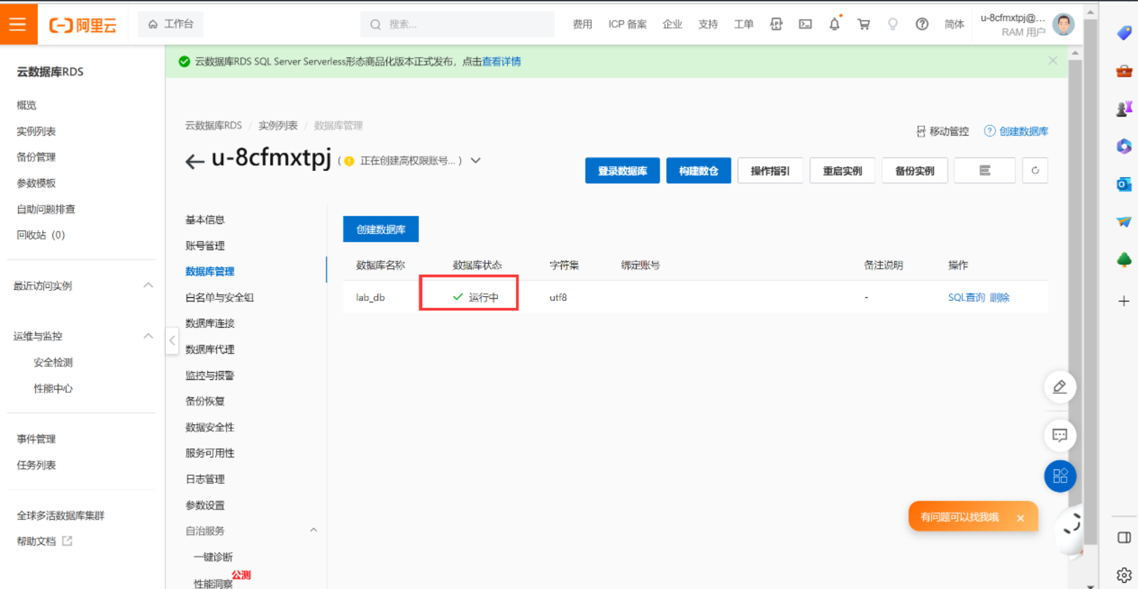Screen dimensions: 1138x589
Task: Open the help question mark icon
Action: tap(922, 24)
